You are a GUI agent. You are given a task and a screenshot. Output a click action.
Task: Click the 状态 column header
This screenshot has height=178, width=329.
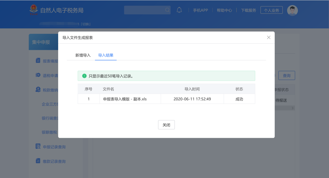[x=239, y=89]
